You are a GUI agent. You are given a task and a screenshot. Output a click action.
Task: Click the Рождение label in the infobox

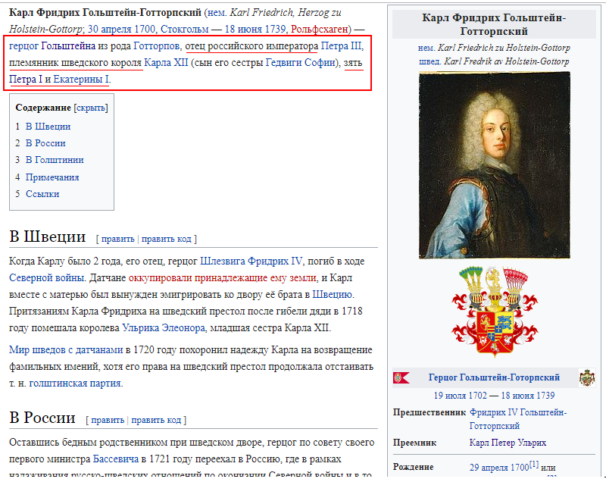click(413, 467)
